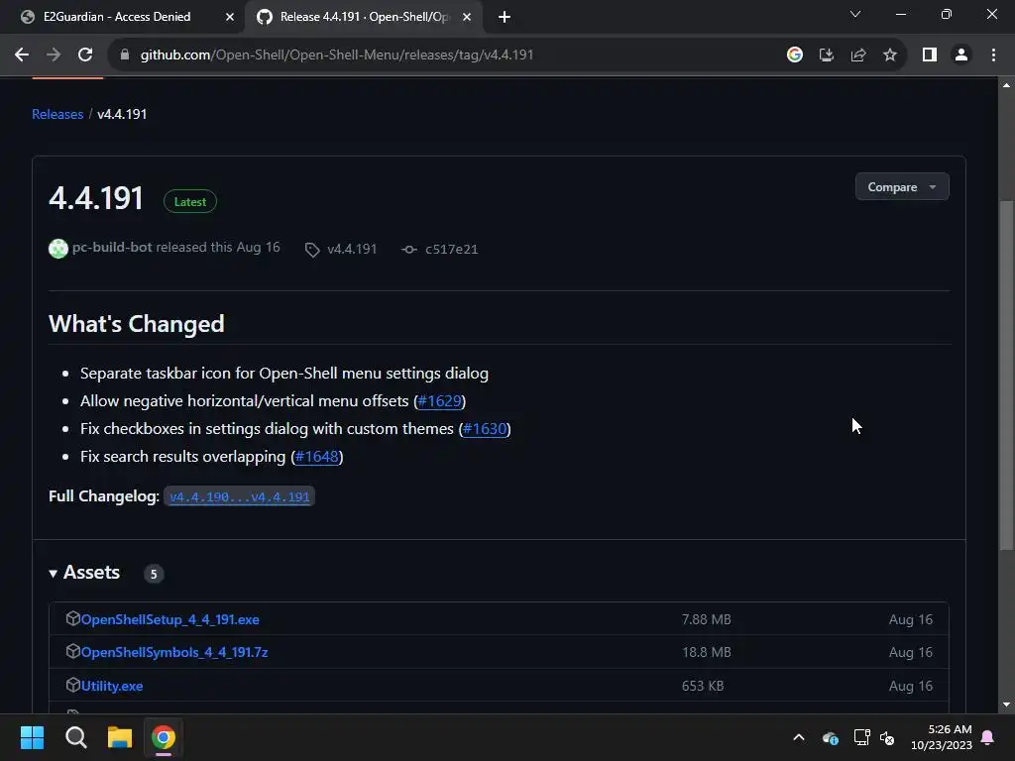
Task: Click the browser forward arrow
Action: click(x=54, y=55)
